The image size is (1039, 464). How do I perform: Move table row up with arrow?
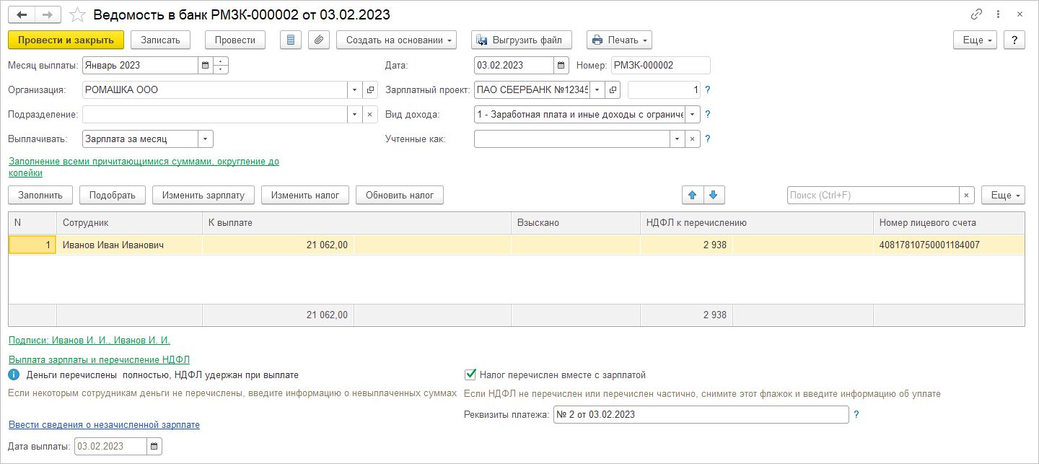692,195
